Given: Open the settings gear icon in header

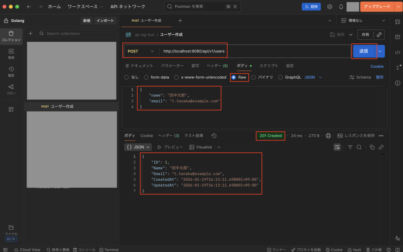Looking at the screenshot, I should pyautogui.click(x=330, y=7).
